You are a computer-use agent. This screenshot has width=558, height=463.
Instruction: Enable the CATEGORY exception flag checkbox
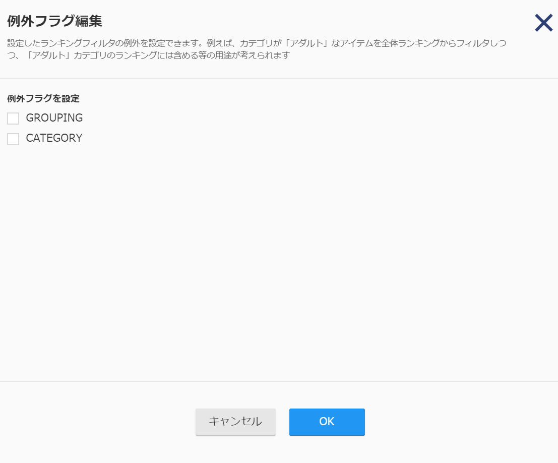click(x=13, y=139)
